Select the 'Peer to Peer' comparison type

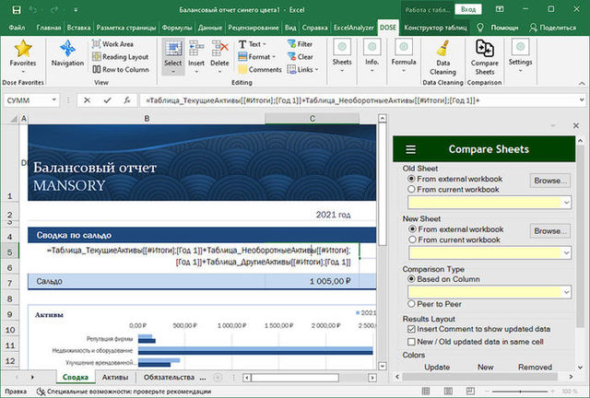[x=412, y=303]
